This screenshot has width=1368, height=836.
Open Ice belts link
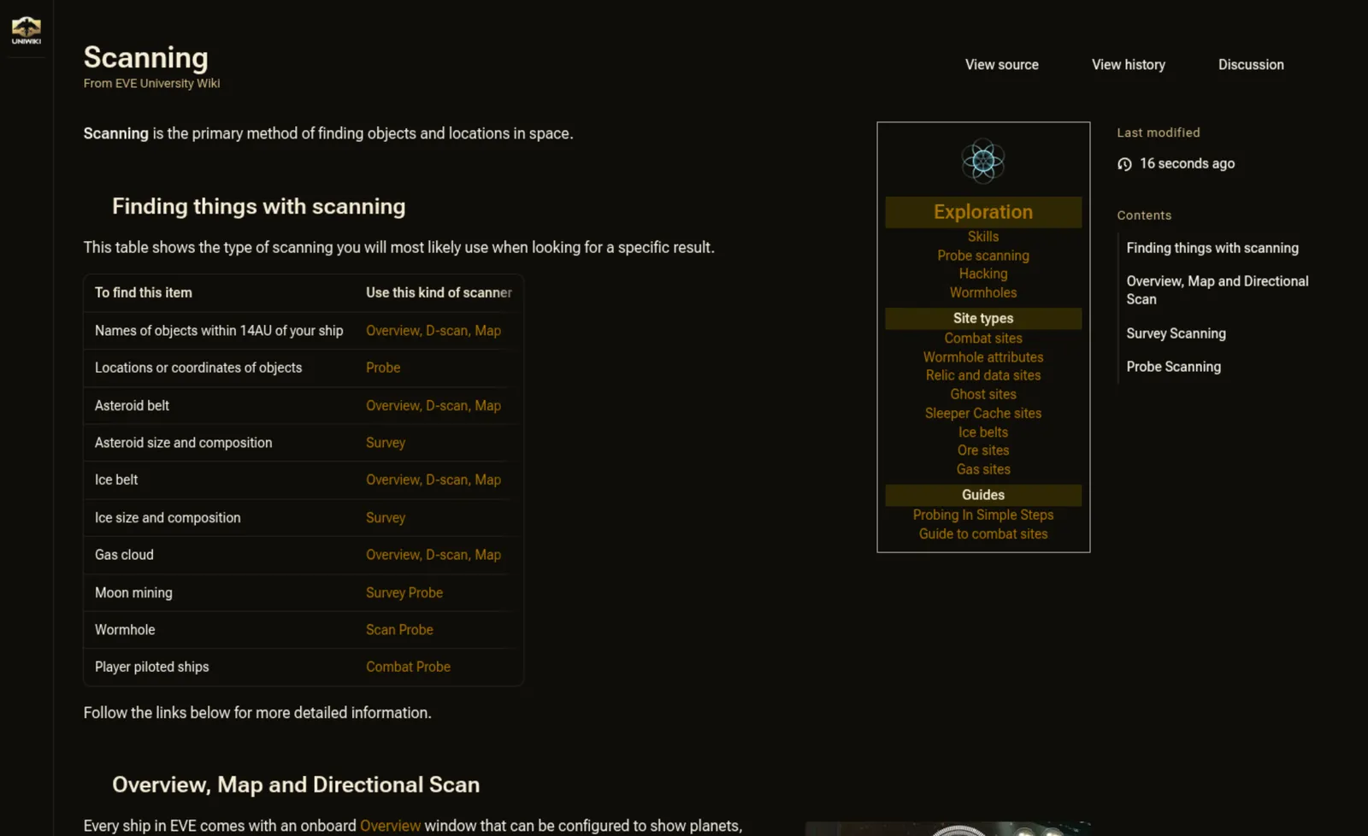[x=983, y=432]
